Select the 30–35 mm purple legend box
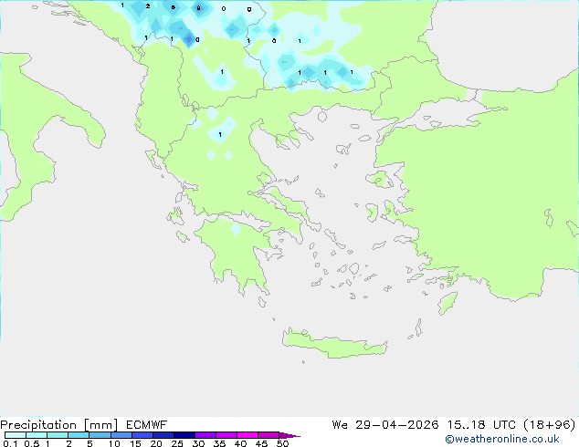The height and width of the screenshot is (447, 579). (205, 435)
